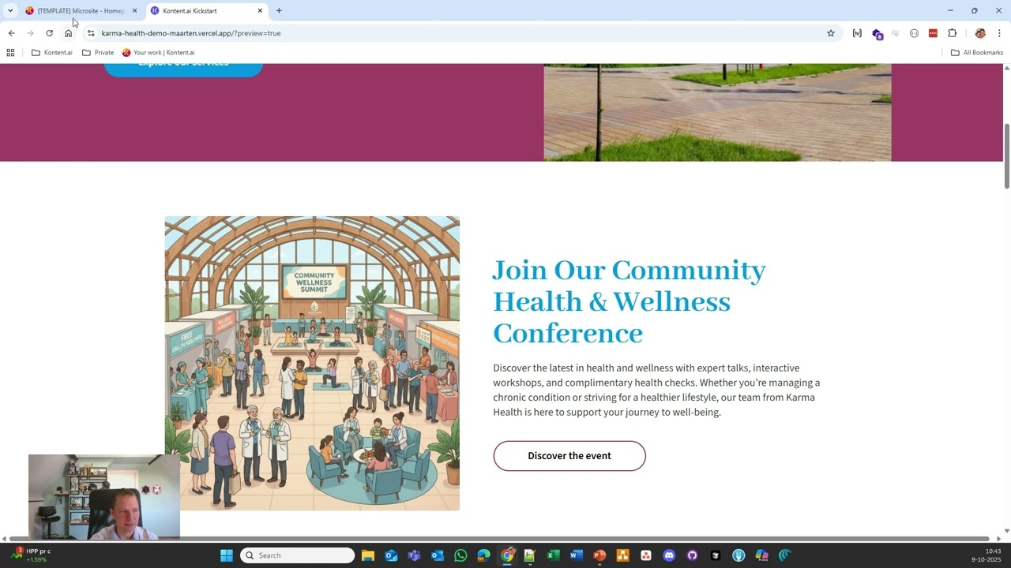
Task: Open the Chrome profile avatar
Action: click(x=980, y=33)
